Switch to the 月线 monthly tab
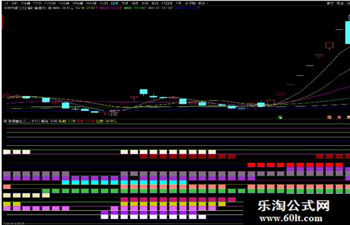Viewport: 350px width, 225px height. tap(134, 3)
